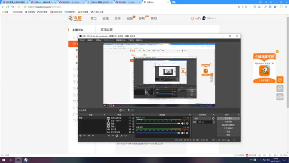Open the Windows Start menu

4,160
